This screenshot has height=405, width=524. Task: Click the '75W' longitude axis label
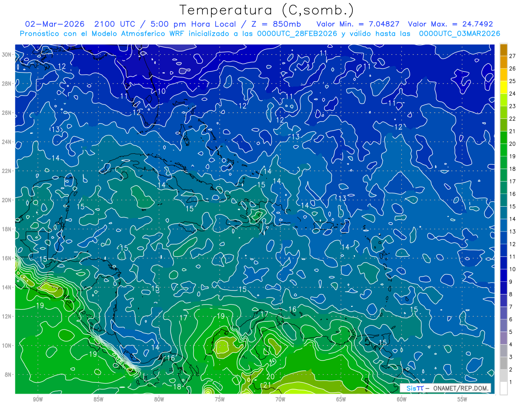tap(220, 399)
